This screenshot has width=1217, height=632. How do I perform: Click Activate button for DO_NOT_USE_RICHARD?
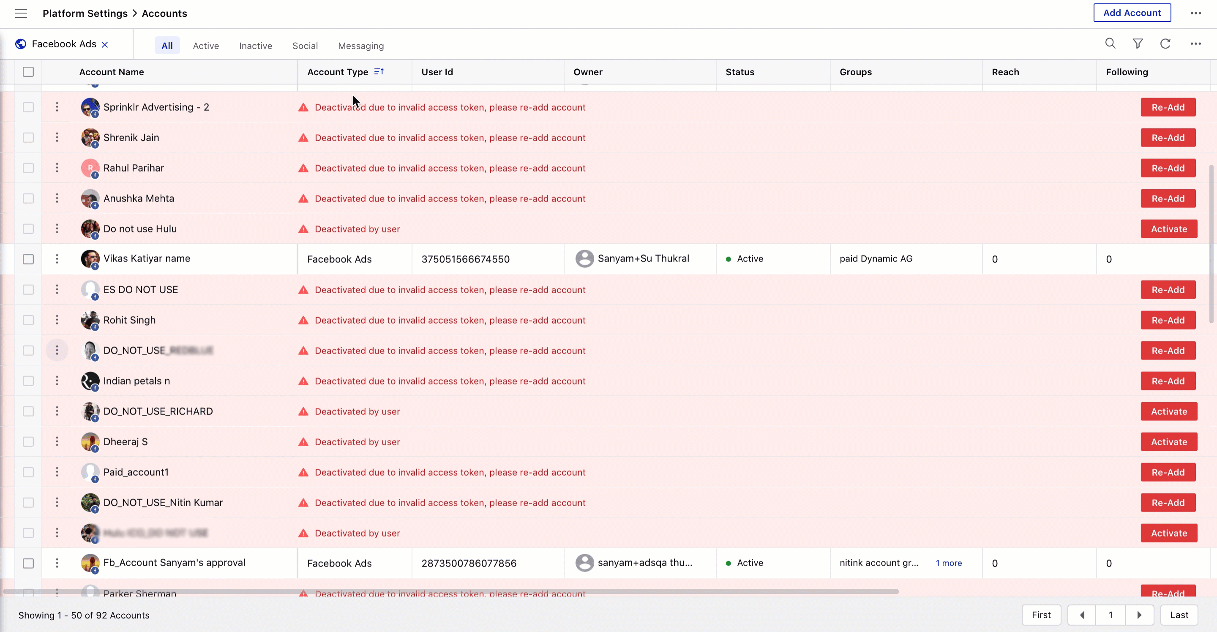1169,411
